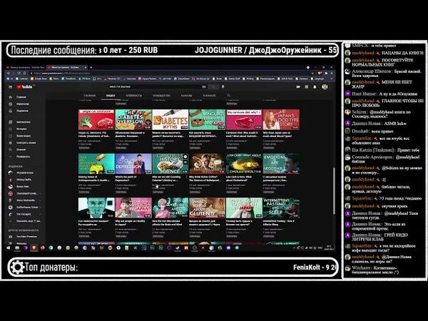Open title 'Why Drink Butter Coffee?'

205,178
